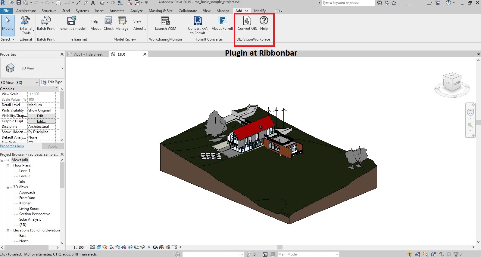Collapse the Elevations (Building Elevation) node

click(x=8, y=231)
